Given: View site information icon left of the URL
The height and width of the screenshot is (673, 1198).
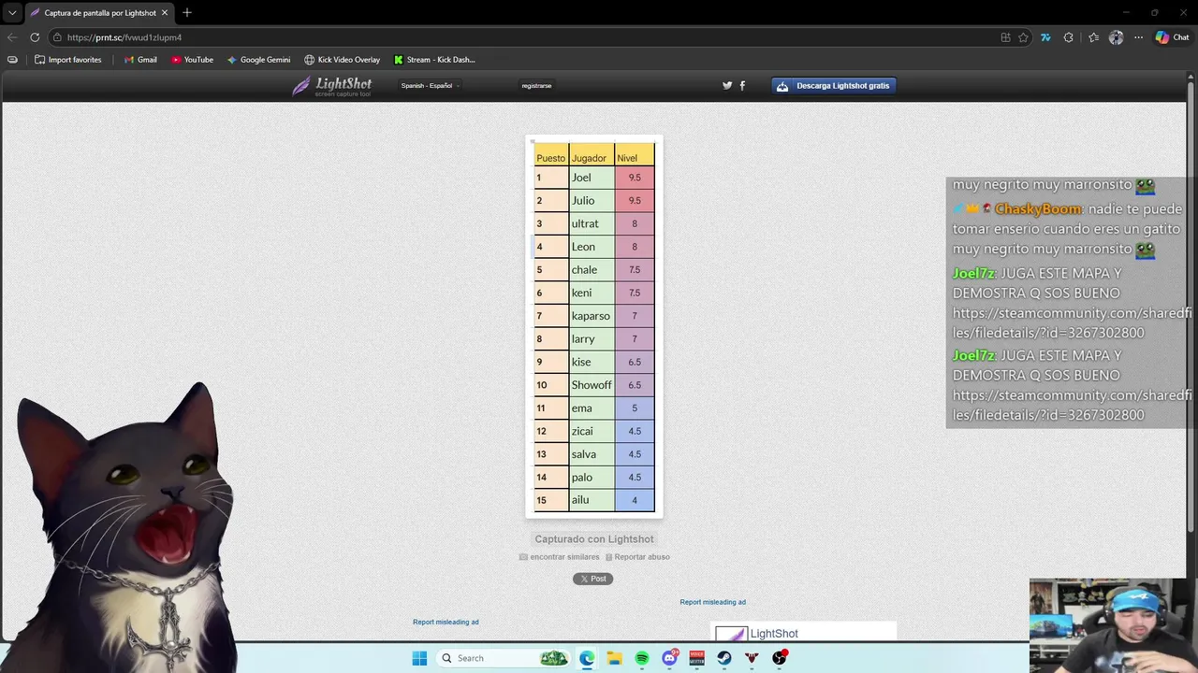Looking at the screenshot, I should [57, 37].
